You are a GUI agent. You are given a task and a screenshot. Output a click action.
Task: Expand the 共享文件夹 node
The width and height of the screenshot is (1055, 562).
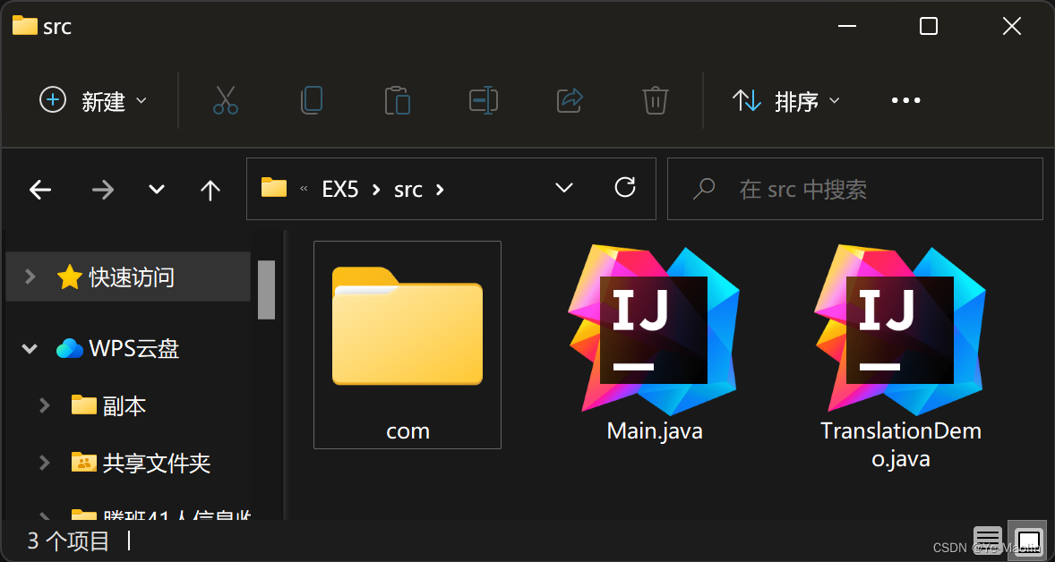45,463
